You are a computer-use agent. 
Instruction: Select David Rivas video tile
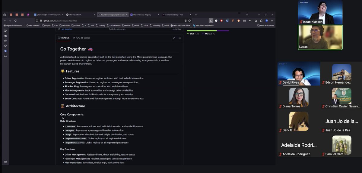(299, 74)
